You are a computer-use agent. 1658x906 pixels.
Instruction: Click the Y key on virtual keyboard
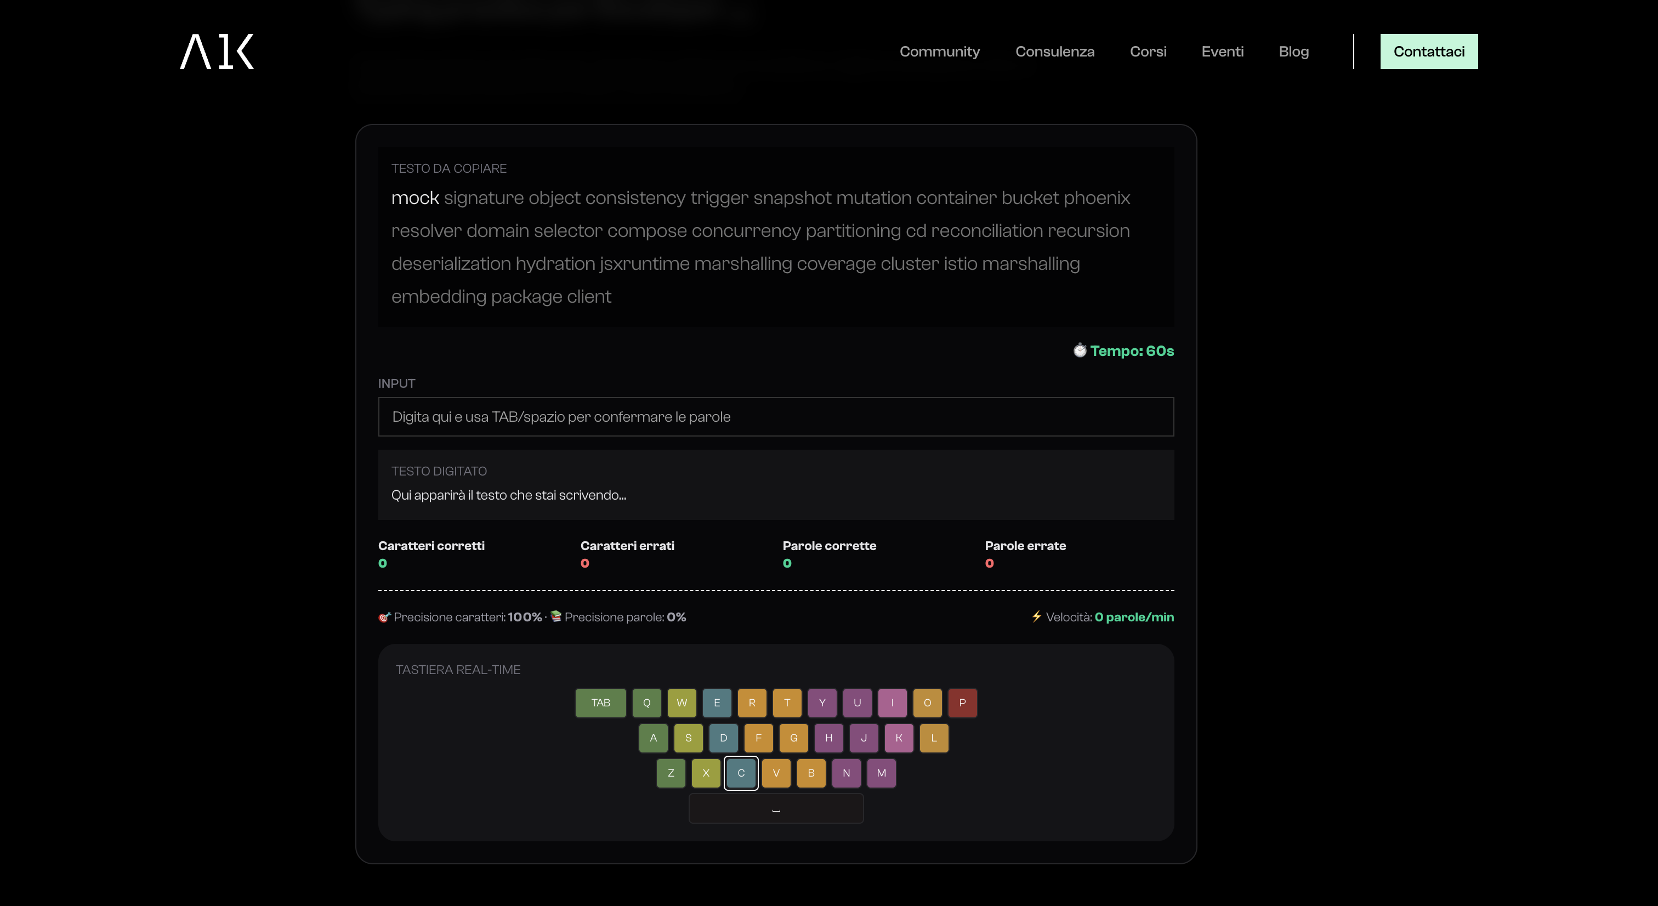click(822, 703)
